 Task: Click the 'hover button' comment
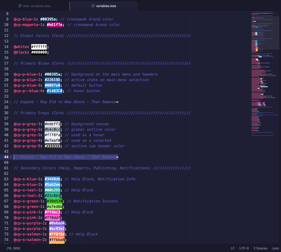coord(84,91)
